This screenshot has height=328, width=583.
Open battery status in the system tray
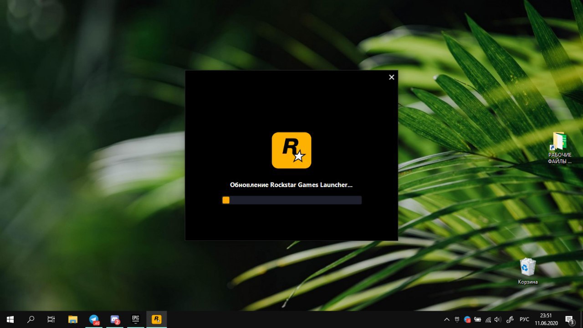478,319
